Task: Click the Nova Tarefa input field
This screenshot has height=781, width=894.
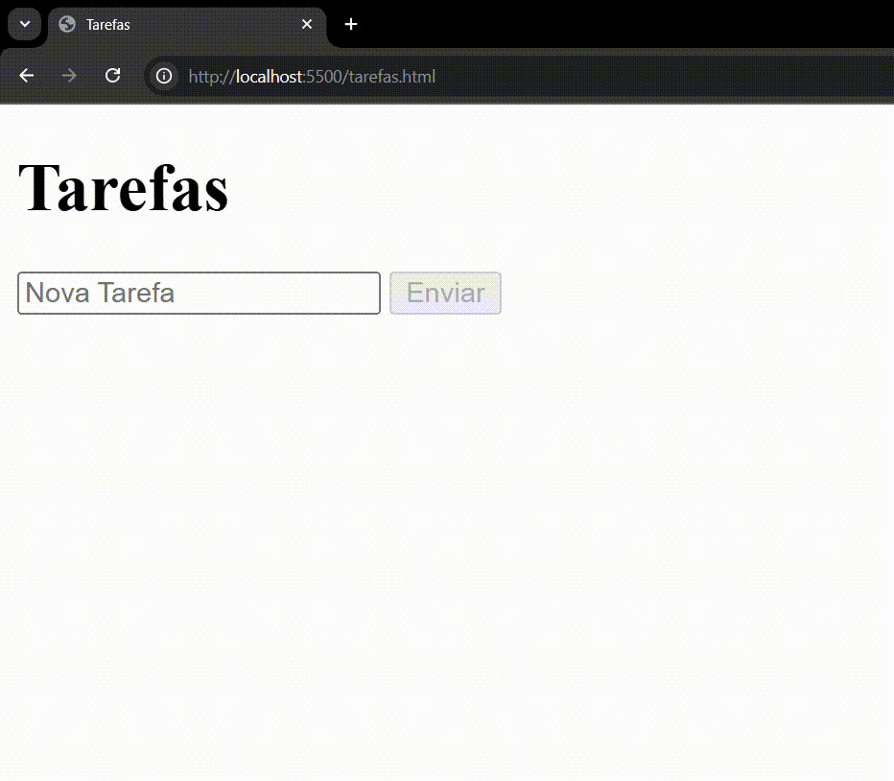Action: 199,293
